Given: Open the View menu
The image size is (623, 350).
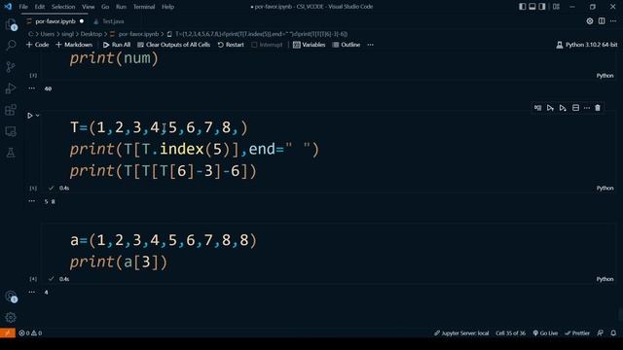Looking at the screenshot, I should (x=89, y=7).
